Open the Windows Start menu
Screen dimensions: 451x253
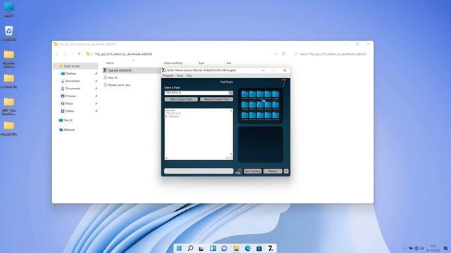[179, 248]
